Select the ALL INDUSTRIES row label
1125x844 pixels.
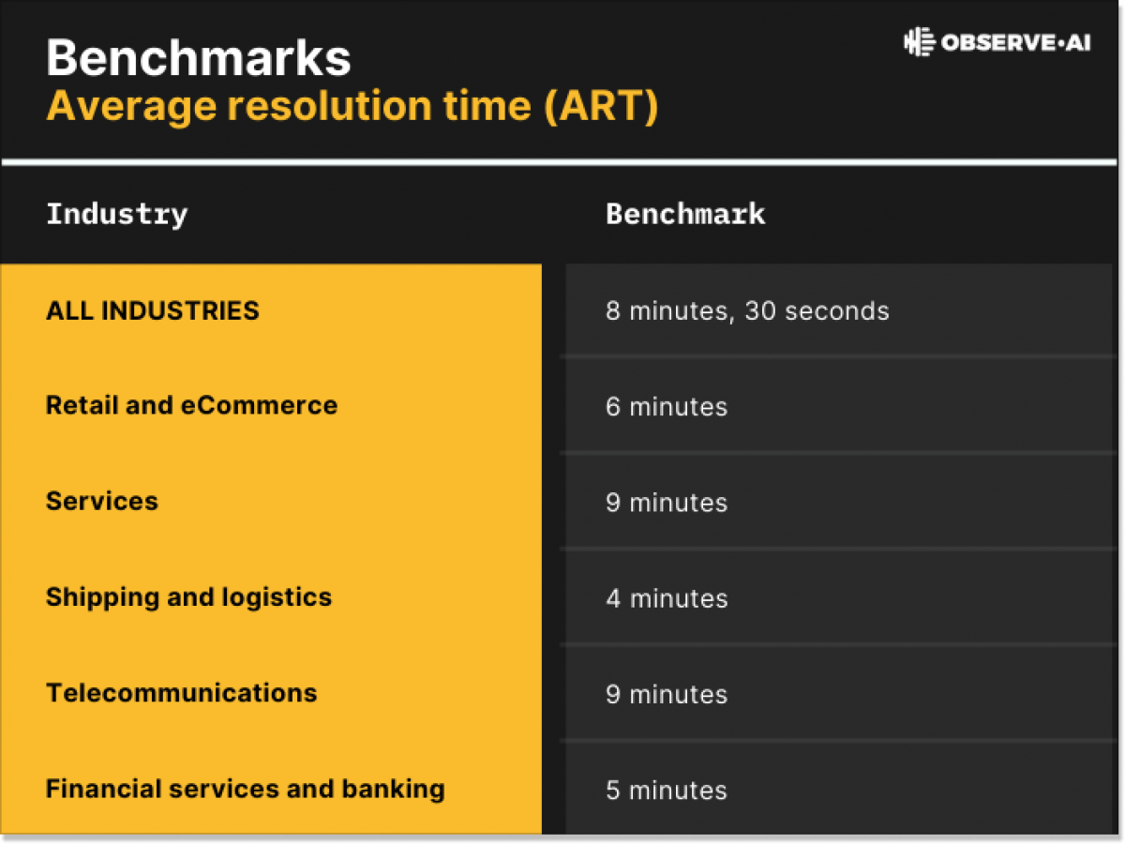click(x=153, y=310)
